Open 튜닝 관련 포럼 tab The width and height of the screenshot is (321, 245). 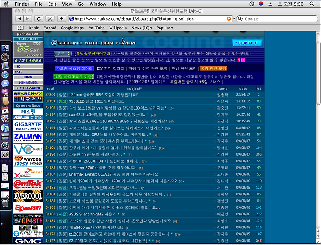pyautogui.click(x=184, y=68)
